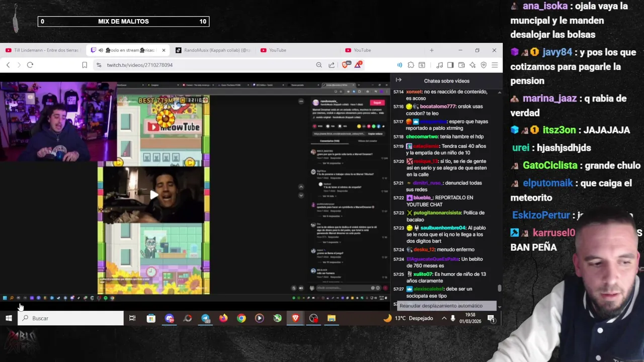Click the 57:22 timestamp by blueblo_ message
The width and height of the screenshot is (644, 362).
tap(398, 198)
